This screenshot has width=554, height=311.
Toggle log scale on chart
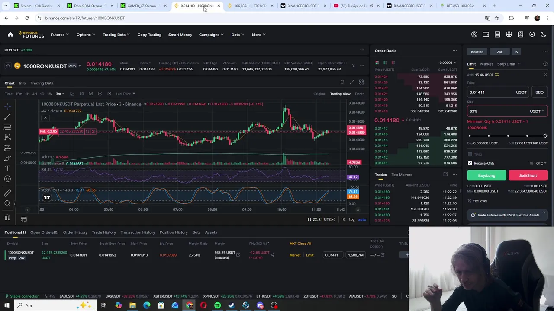pyautogui.click(x=352, y=219)
